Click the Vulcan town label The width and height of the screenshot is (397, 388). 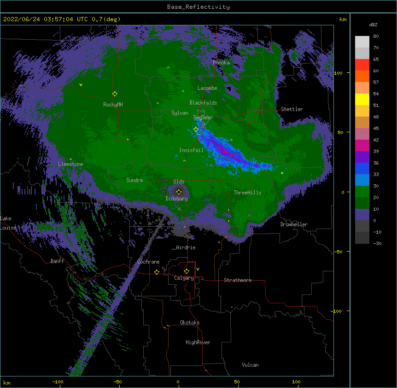pos(250,365)
